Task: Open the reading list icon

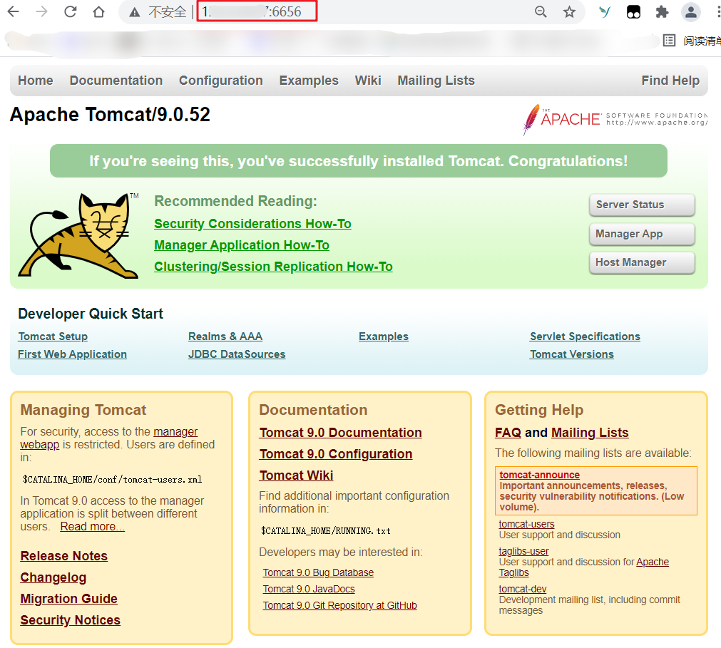Action: point(670,41)
